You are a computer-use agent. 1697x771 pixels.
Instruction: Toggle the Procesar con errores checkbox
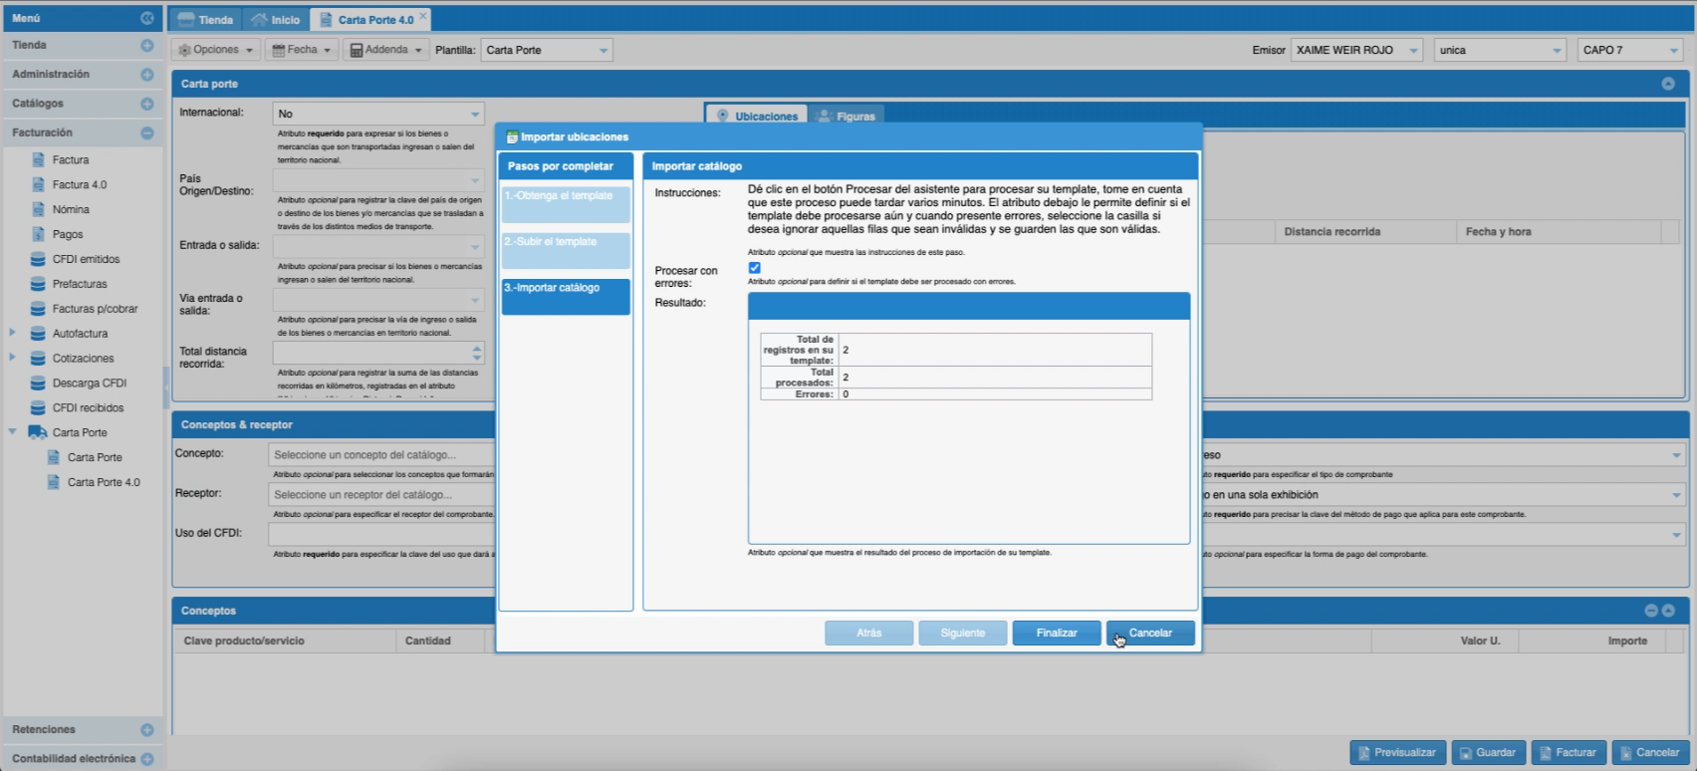(x=754, y=268)
